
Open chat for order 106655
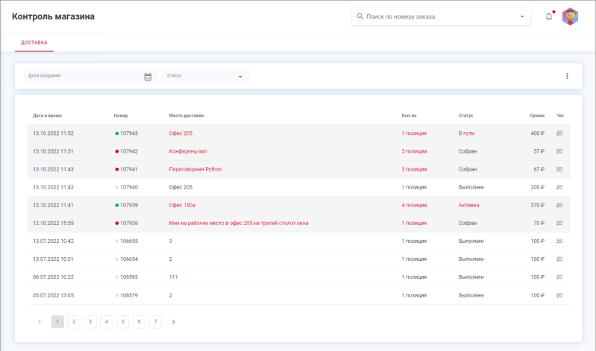click(559, 241)
